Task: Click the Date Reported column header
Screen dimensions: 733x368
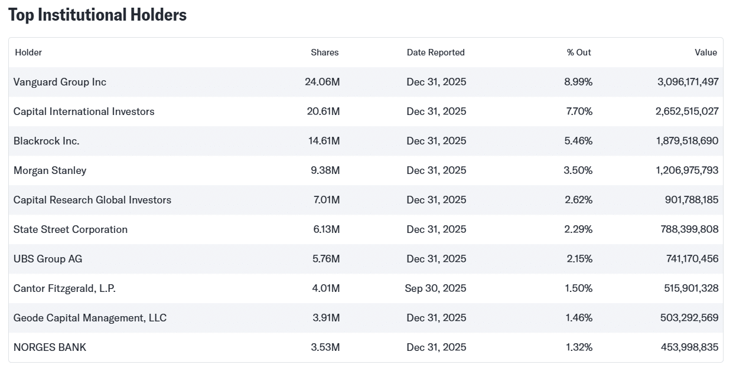Action: click(x=435, y=52)
